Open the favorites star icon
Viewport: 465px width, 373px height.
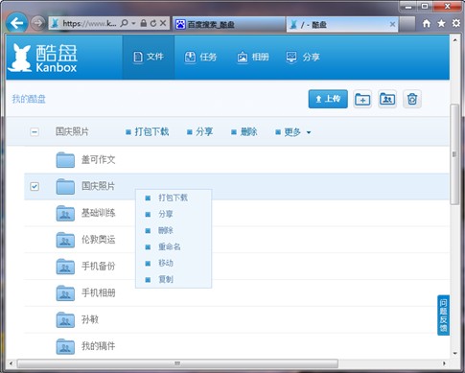tap(441, 23)
